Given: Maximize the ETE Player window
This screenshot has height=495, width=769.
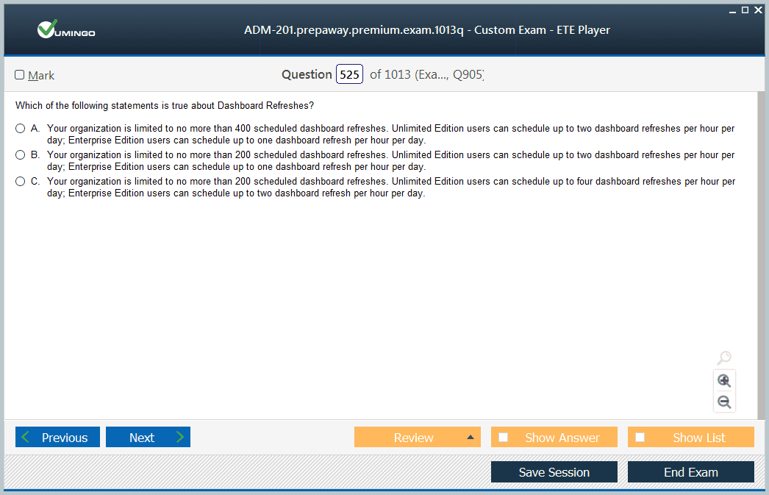Looking at the screenshot, I should pos(745,10).
